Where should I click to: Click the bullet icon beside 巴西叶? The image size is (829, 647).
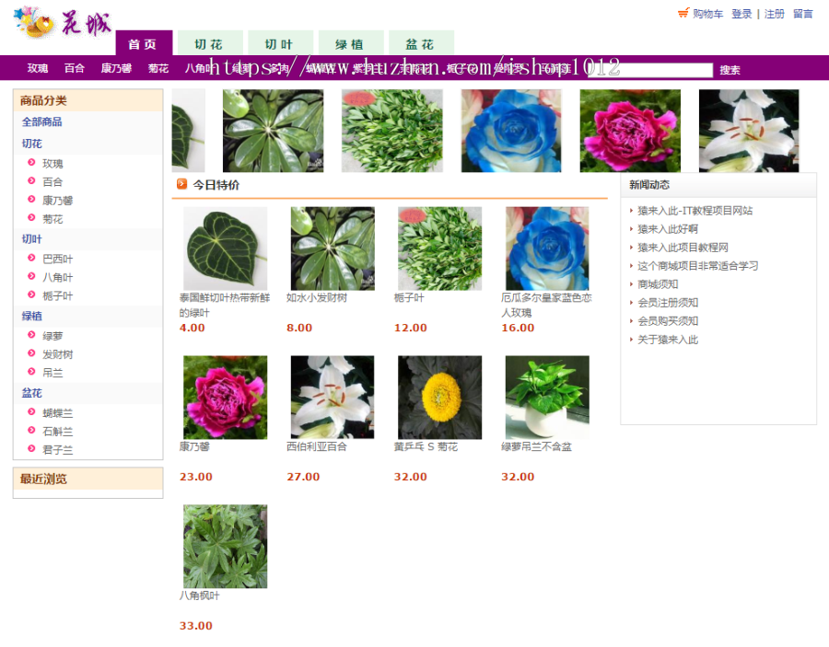point(30,259)
